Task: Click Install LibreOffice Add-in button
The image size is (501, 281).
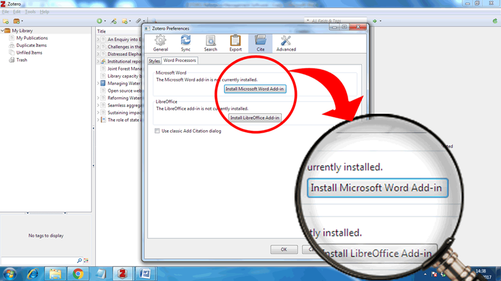Action: (255, 118)
